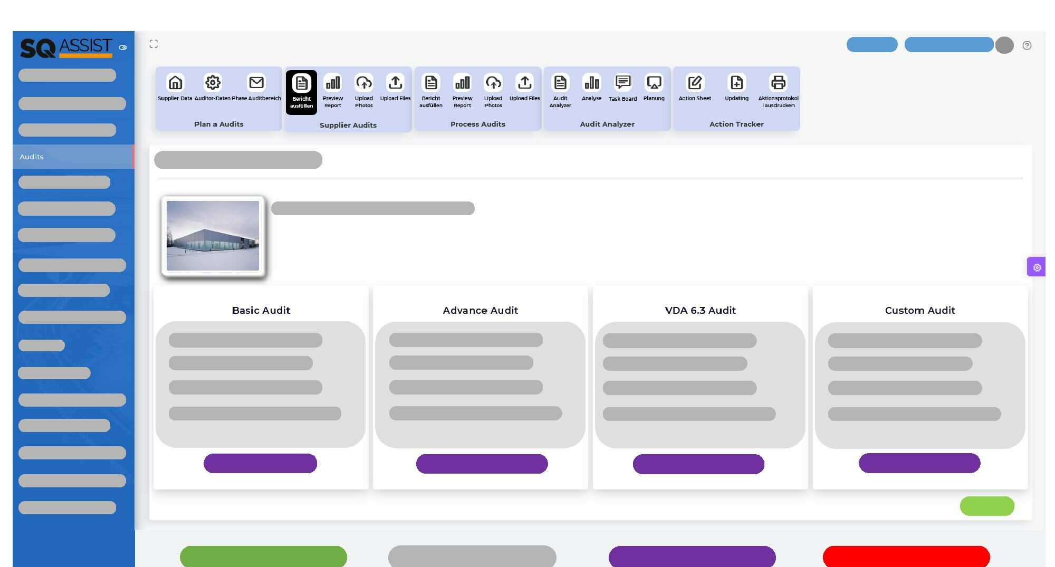Click the light green button at panel bottom

[987, 506]
